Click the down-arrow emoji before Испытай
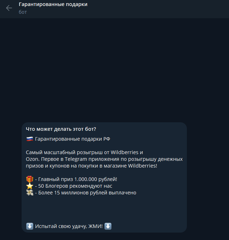This screenshot has width=229, height=240. (30, 226)
